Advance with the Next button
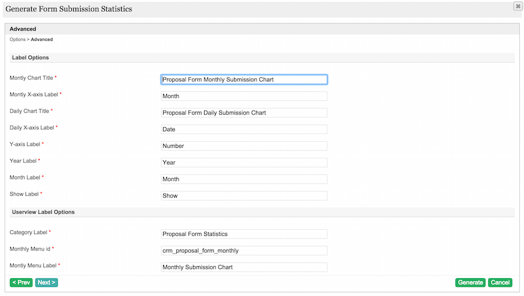The height and width of the screenshot is (296, 524). [x=46, y=283]
